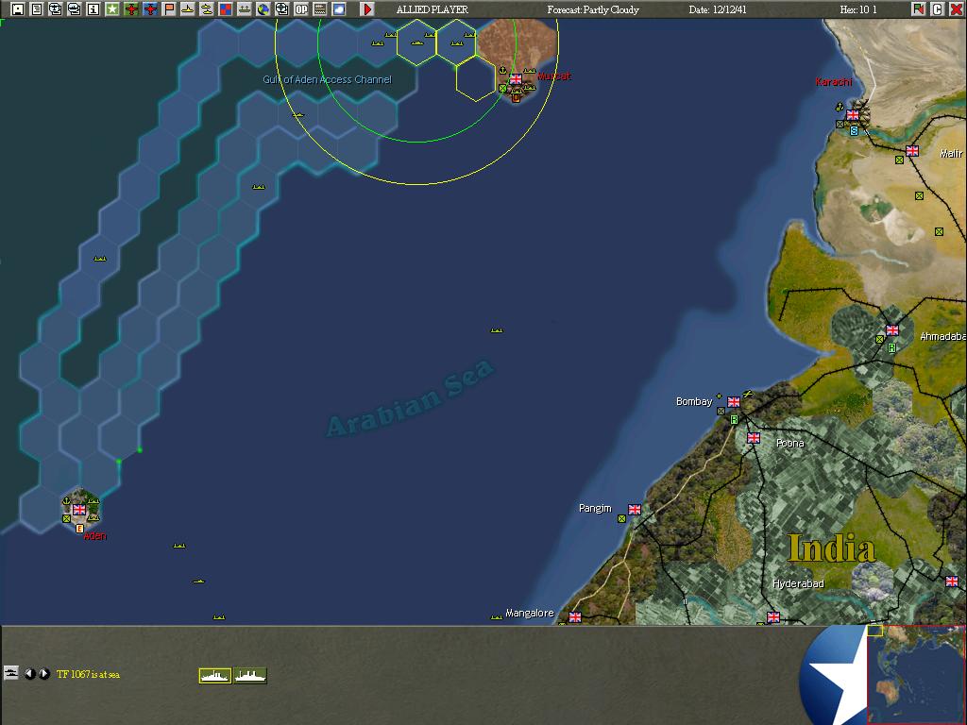Screen dimensions: 967x725
Task: Select the second ship icon in bottom panel
Action: click(x=249, y=676)
